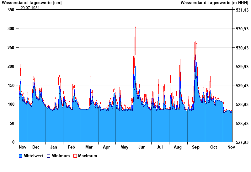Click the right axis title ending in [m NHN]

(x=215, y=3)
